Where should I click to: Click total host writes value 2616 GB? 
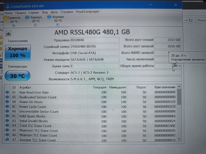pos(167,46)
